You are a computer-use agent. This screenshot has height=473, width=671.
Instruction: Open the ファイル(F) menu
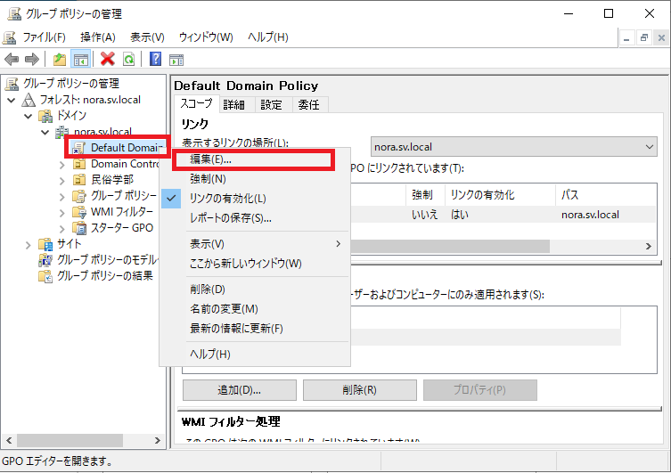[44, 37]
